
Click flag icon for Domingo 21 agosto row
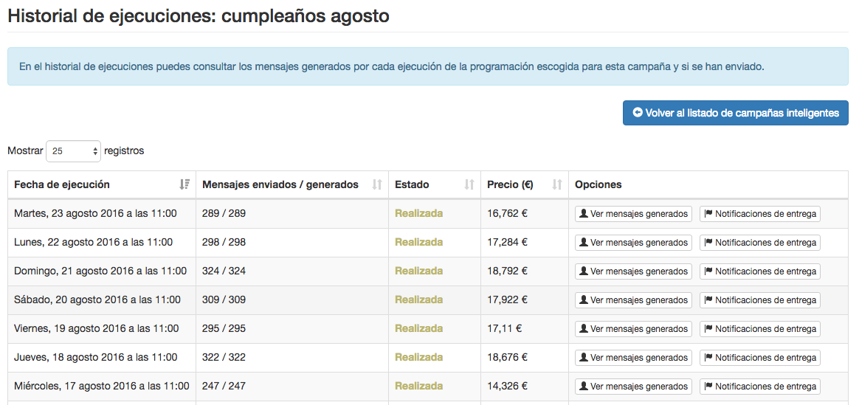708,271
